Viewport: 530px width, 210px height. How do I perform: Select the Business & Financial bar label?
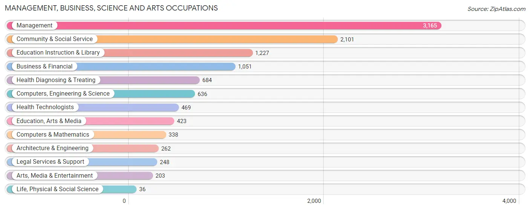(44, 67)
